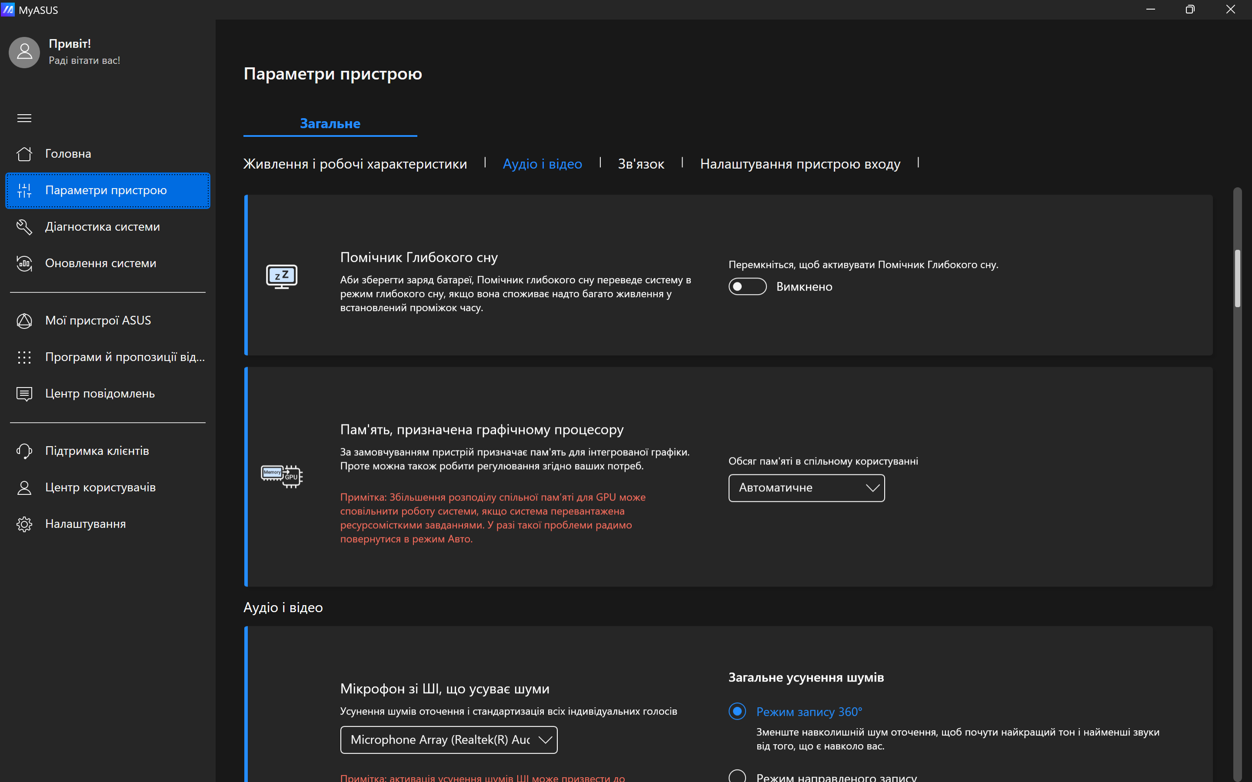The image size is (1252, 782).
Task: Go to Живлення і робочі характеристики section
Action: (355, 164)
